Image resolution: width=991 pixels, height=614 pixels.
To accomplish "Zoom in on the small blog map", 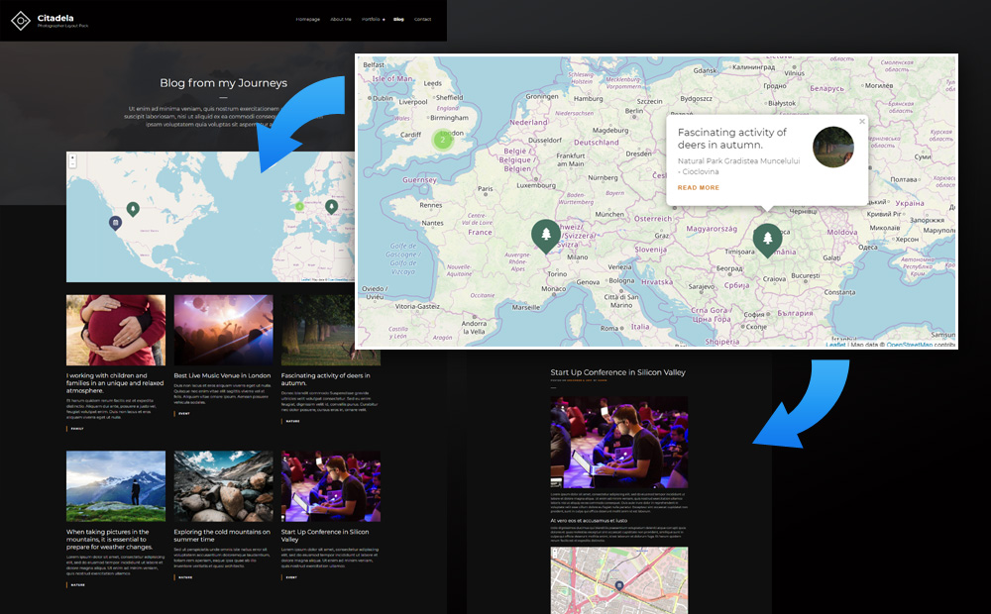I will pos(72,157).
